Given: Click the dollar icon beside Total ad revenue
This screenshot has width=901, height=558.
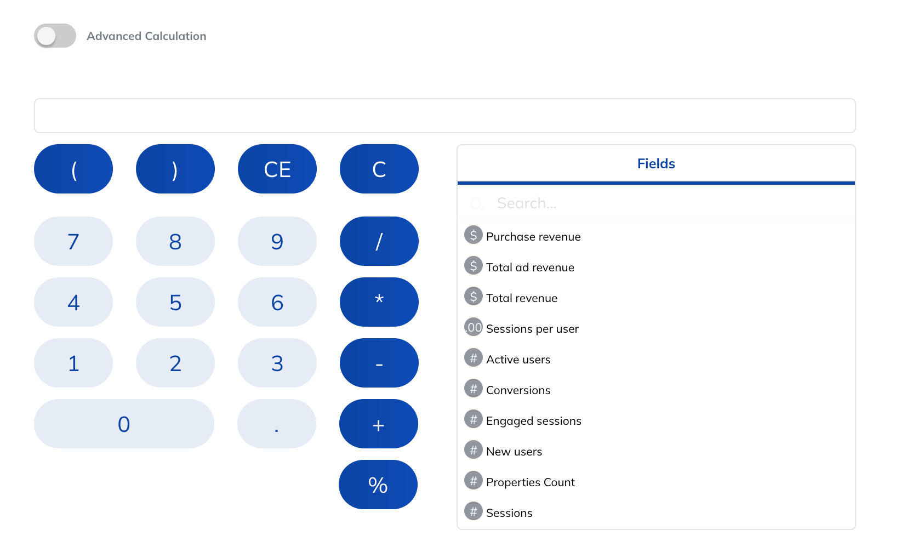Looking at the screenshot, I should [x=474, y=266].
